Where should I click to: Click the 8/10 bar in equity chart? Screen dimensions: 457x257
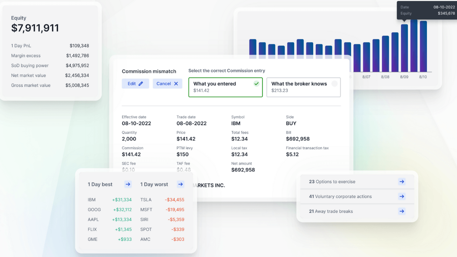(423, 46)
